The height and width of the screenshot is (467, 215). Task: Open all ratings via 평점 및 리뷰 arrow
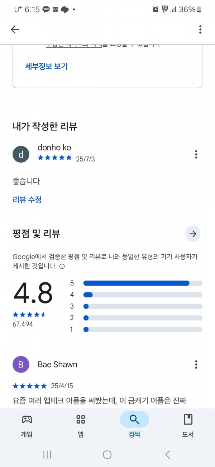coord(193,234)
